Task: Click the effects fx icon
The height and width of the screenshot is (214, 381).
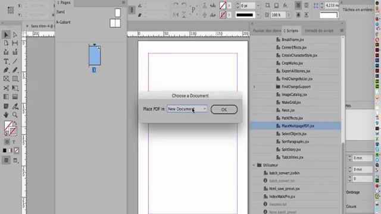Action: (285, 5)
